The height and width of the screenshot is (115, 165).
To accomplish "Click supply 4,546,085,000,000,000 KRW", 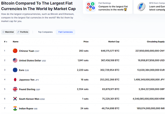I will point(149,99).
